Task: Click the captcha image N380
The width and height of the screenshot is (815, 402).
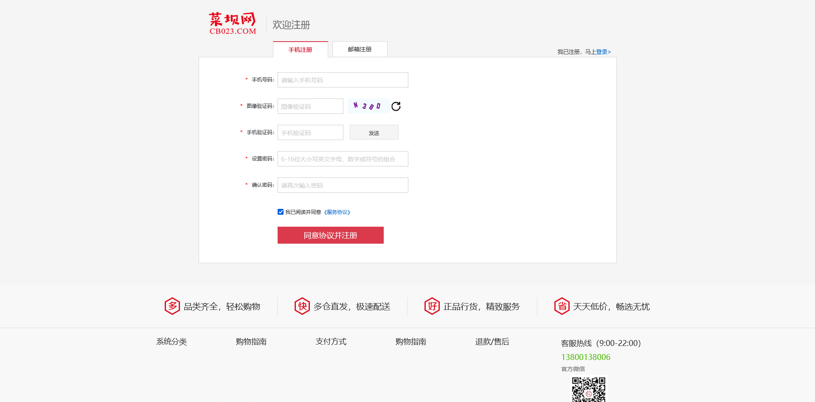Action: click(x=368, y=106)
